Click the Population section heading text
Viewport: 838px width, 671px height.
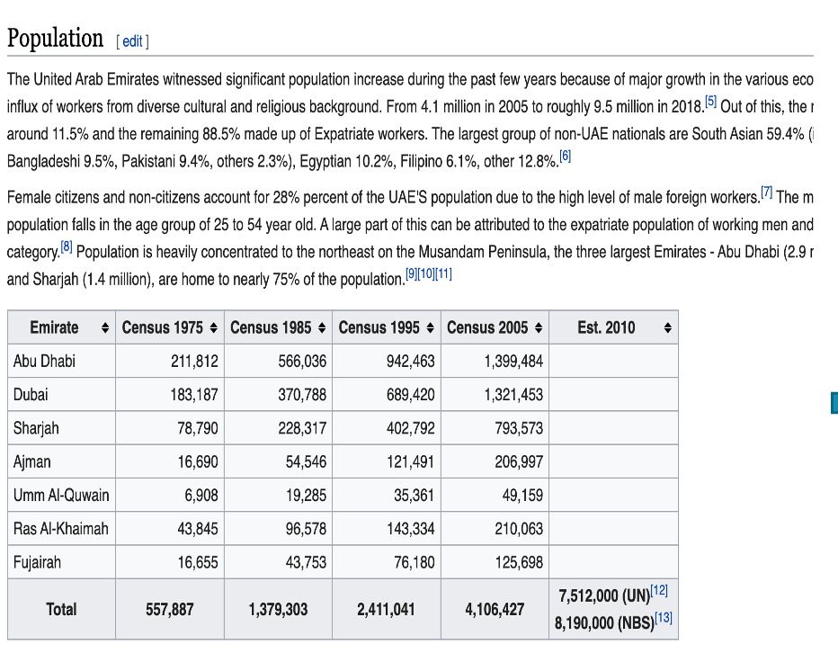pyautogui.click(x=56, y=39)
